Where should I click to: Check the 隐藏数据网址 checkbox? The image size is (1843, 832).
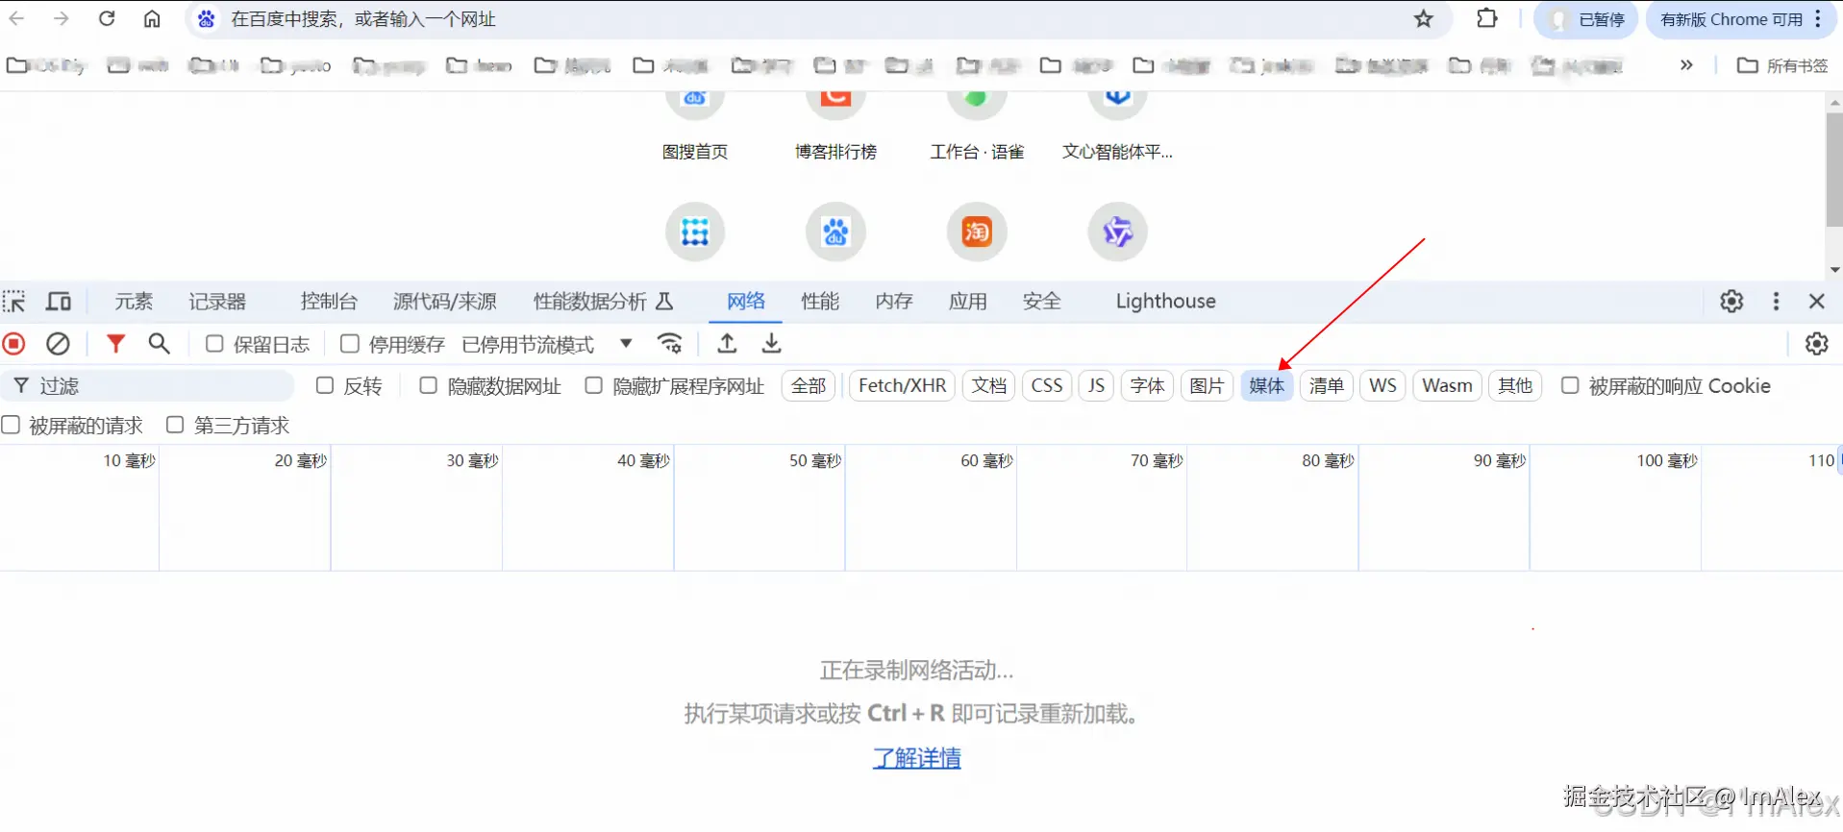[429, 385]
